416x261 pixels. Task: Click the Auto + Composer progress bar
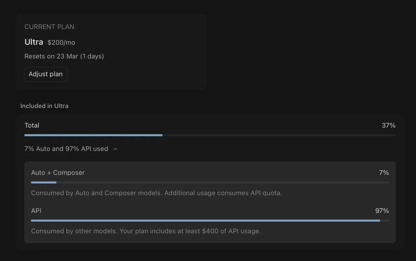tap(210, 183)
